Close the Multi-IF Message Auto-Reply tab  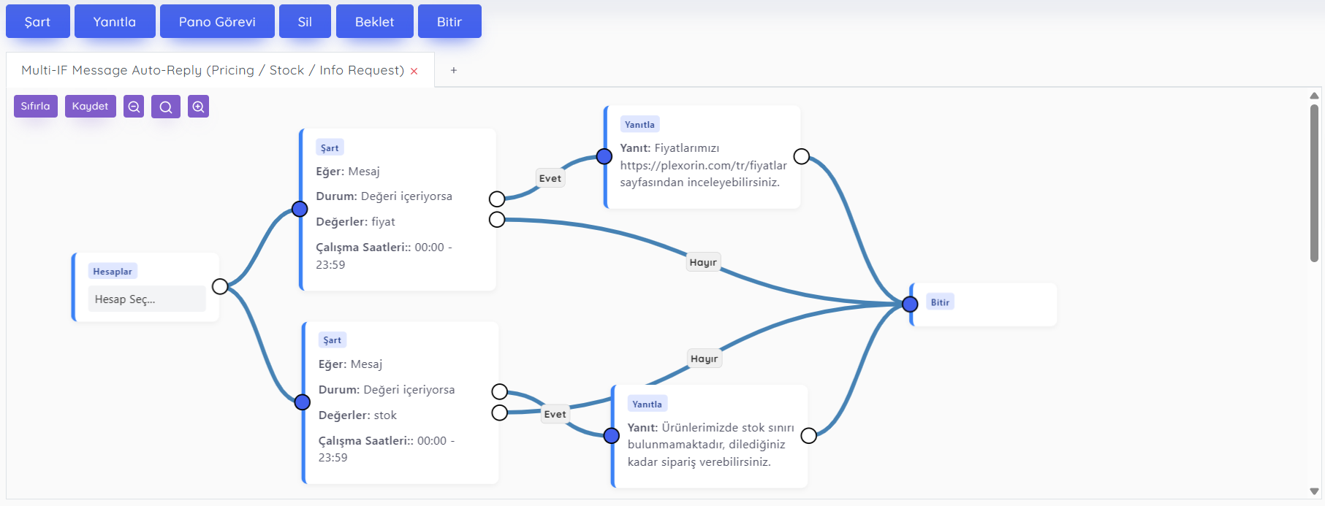(x=414, y=71)
